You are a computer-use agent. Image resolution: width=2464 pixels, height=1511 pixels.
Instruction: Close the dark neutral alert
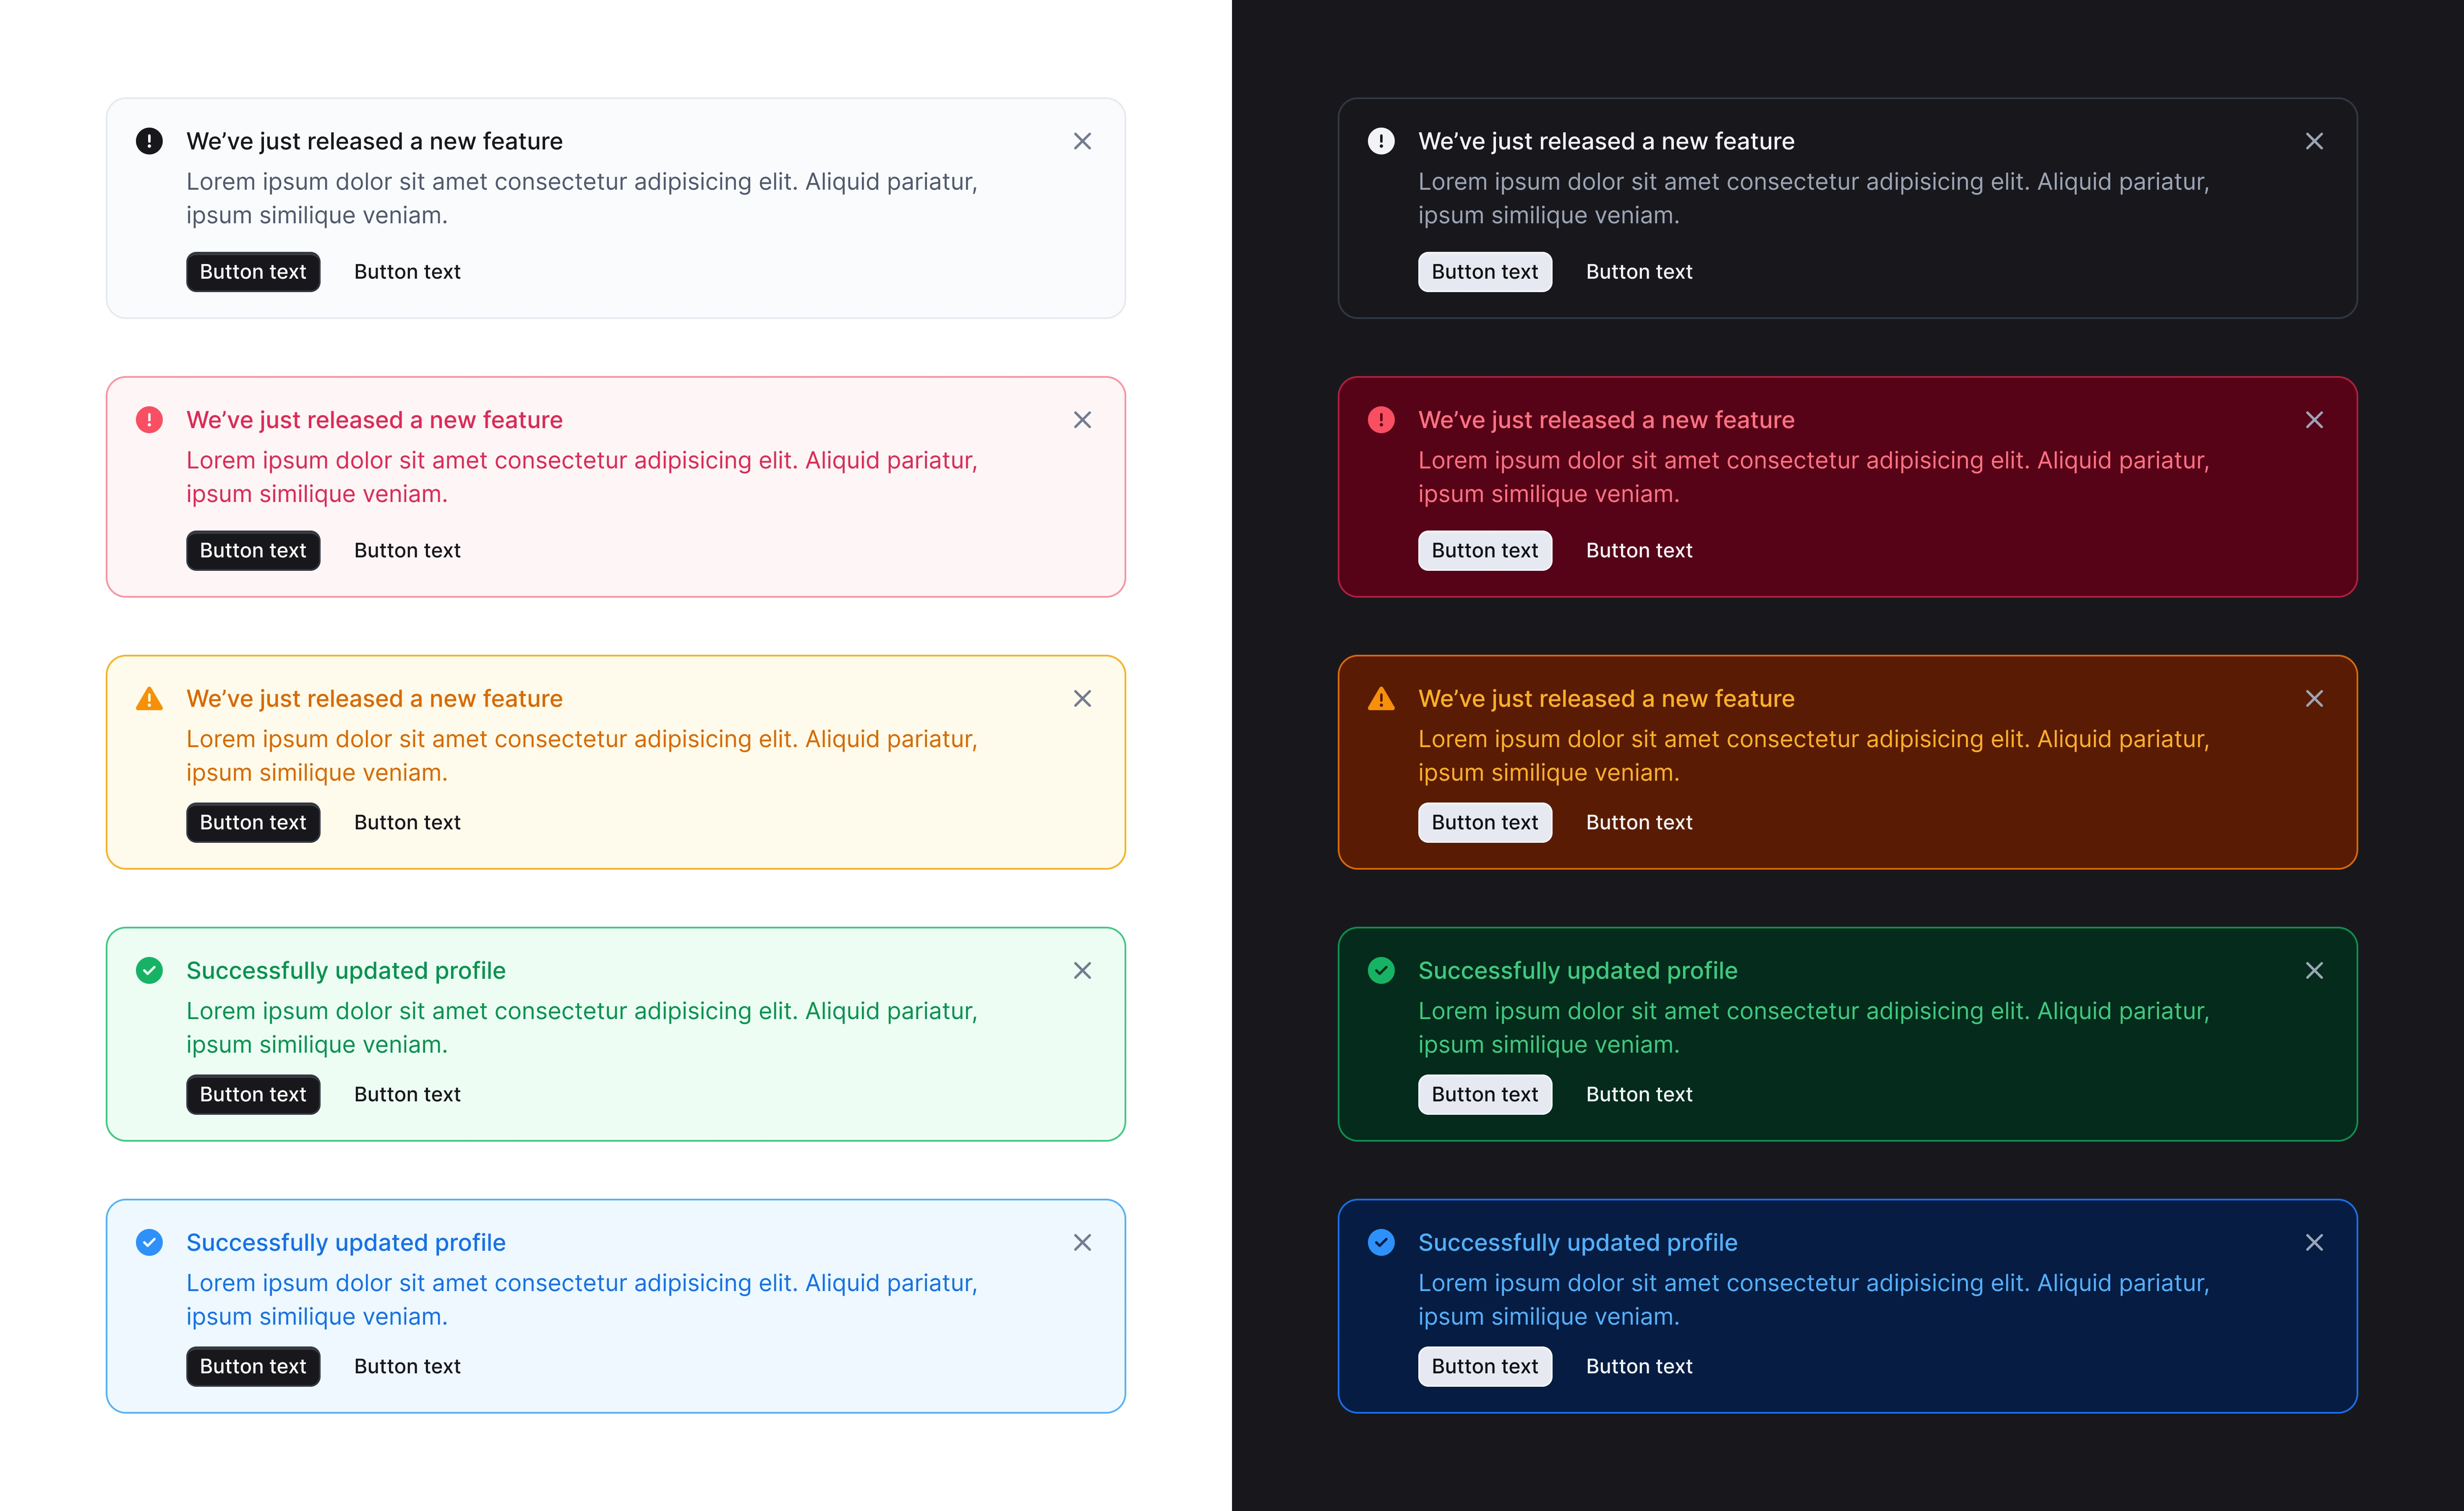tap(2314, 141)
